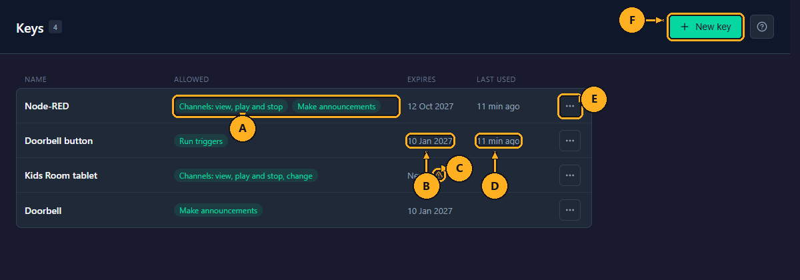Select the Node-RED key name
This screenshot has height=280, width=800.
point(47,106)
